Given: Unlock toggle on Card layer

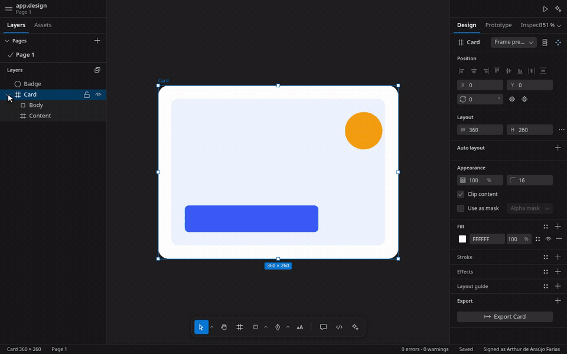Looking at the screenshot, I should pyautogui.click(x=87, y=94).
